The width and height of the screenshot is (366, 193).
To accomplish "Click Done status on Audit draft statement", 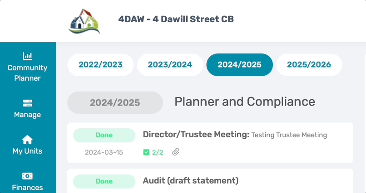I will coord(104,181).
